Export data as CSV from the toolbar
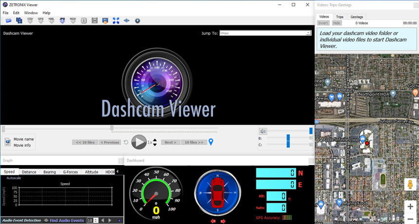Screen dimensions: 419x224 30,20
